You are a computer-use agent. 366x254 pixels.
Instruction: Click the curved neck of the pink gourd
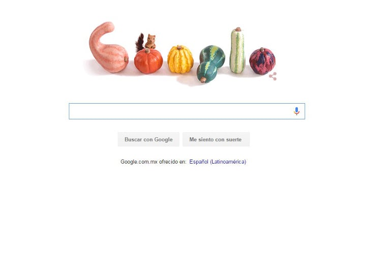pos(100,36)
